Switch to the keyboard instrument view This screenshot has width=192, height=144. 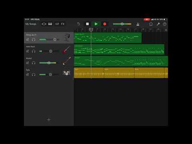pyautogui.click(x=50, y=24)
